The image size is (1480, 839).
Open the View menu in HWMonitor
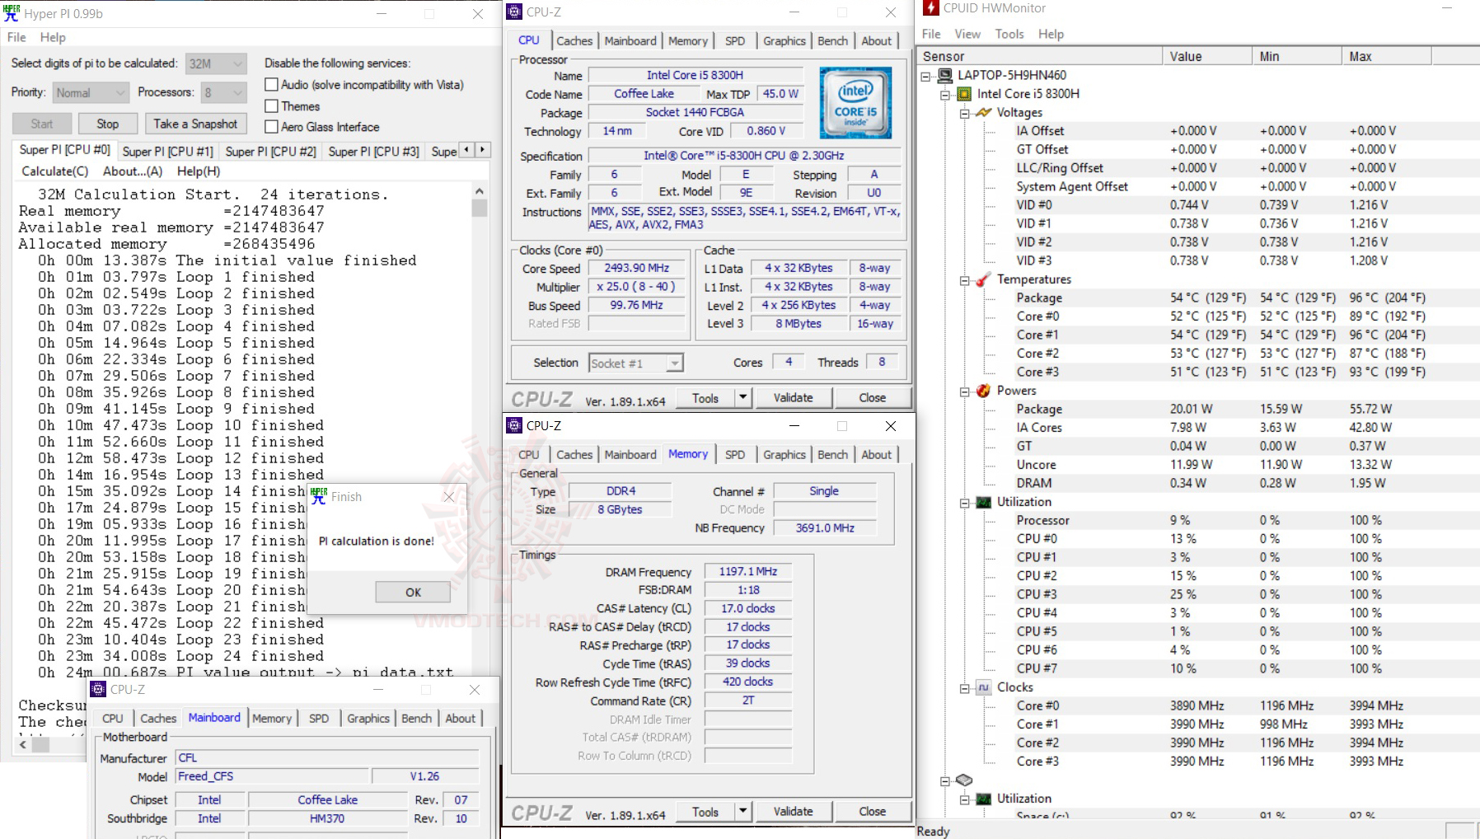[967, 34]
